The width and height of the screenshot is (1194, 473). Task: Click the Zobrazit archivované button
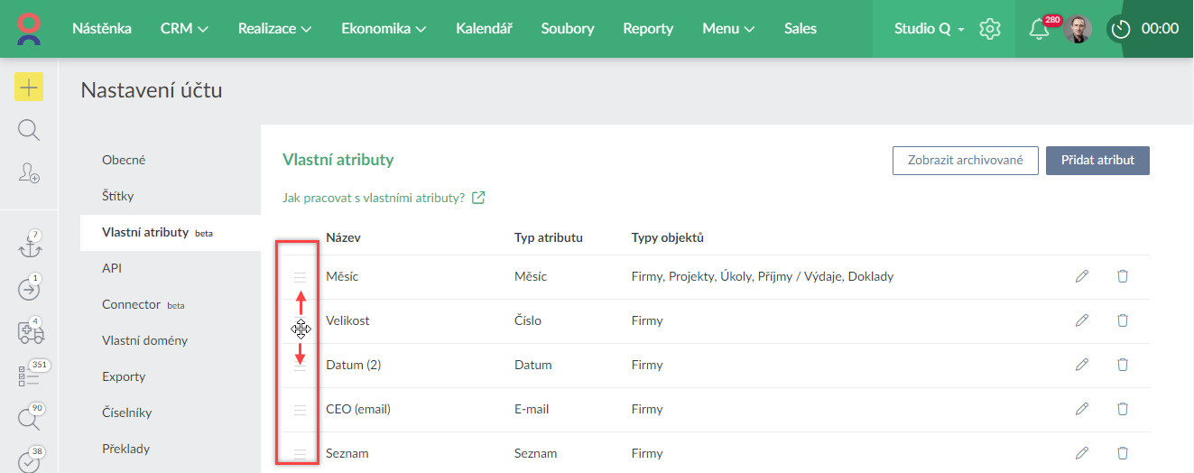point(965,160)
